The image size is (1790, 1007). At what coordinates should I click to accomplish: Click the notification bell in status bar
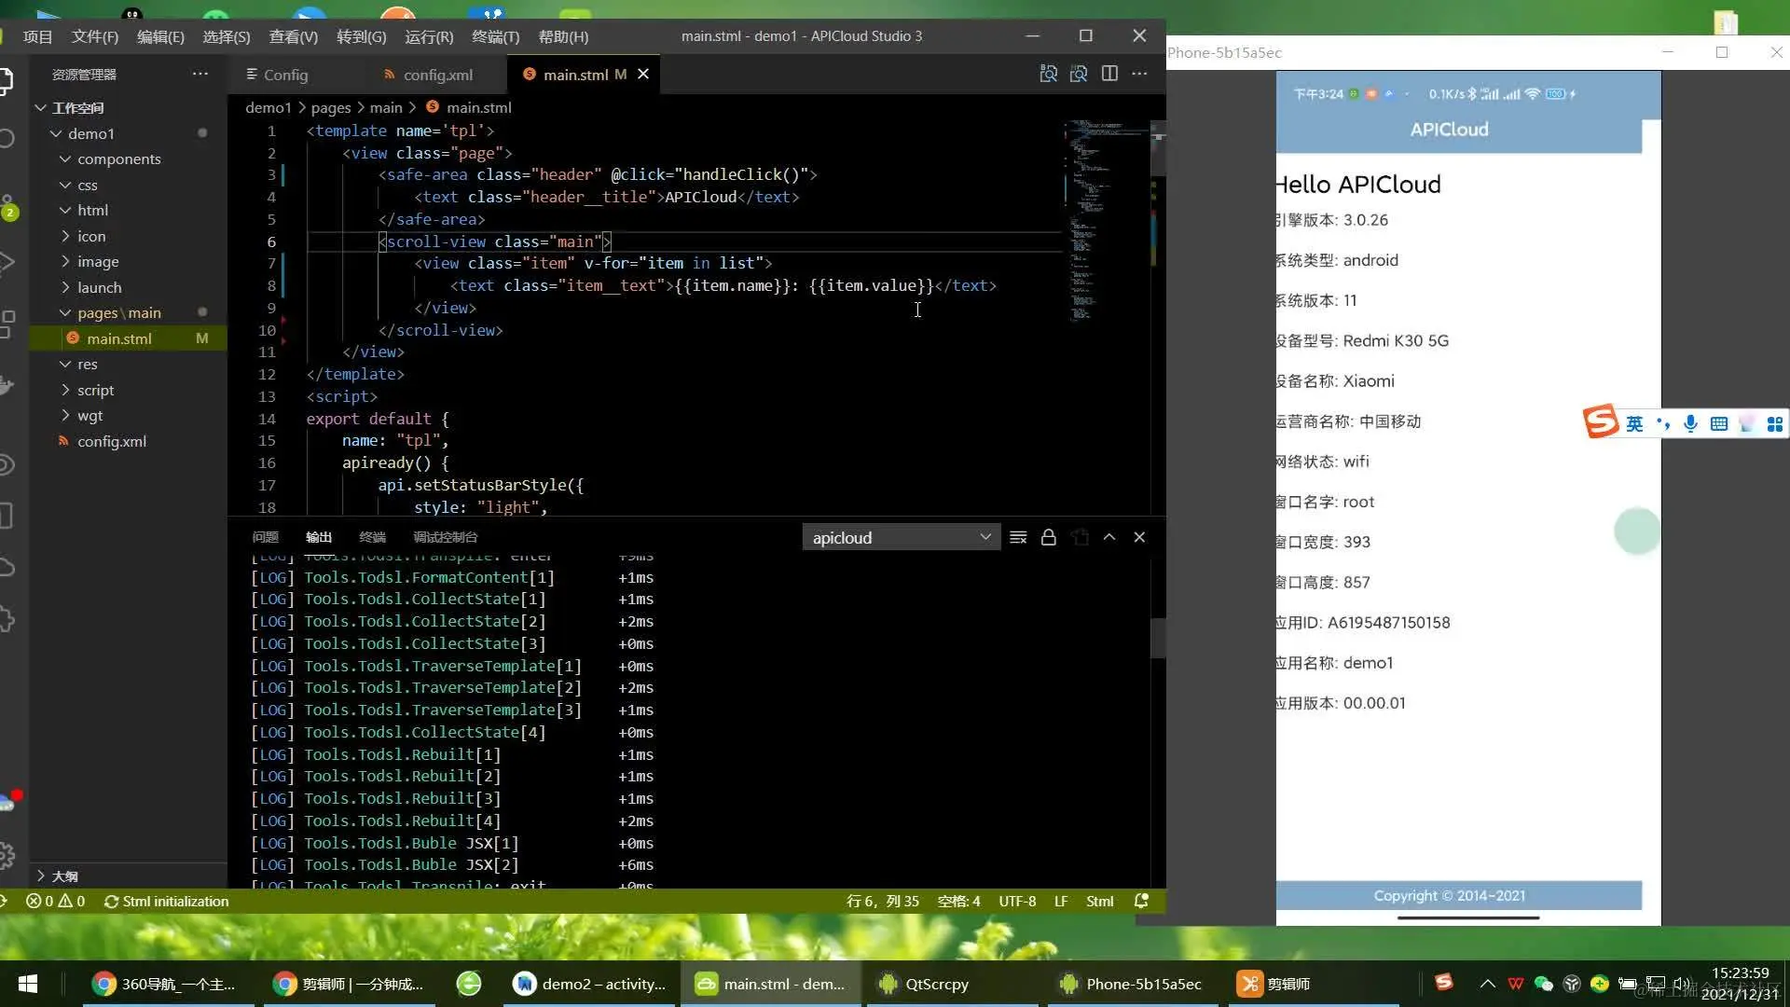point(1141,901)
